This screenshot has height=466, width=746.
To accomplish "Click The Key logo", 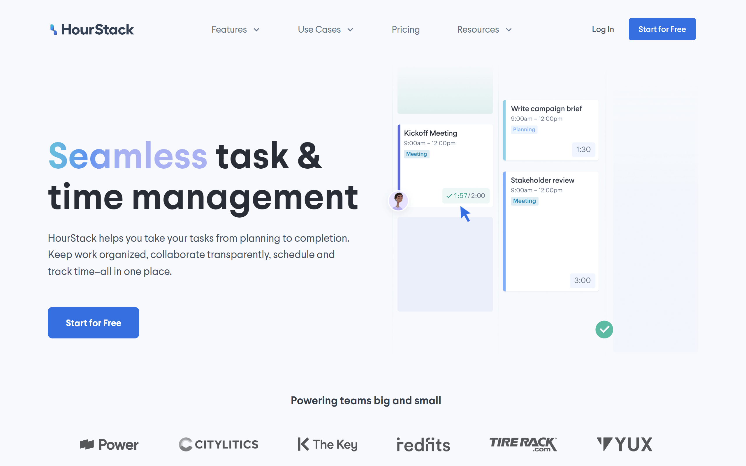I will coord(327,444).
